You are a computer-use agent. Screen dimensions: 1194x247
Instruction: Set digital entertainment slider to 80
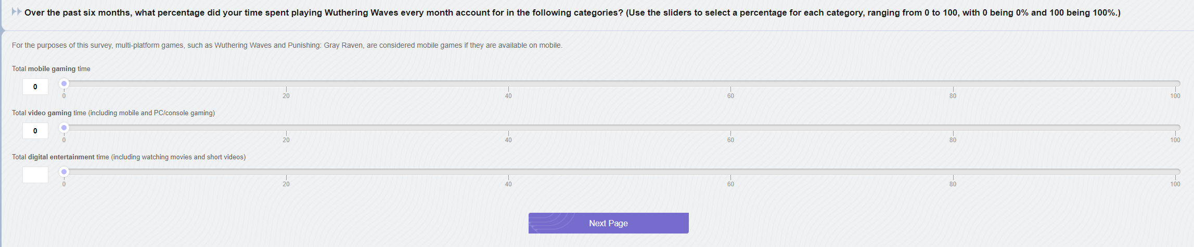(x=953, y=172)
